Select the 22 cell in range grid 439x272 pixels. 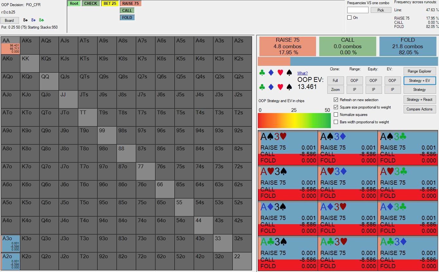[x=242, y=261]
